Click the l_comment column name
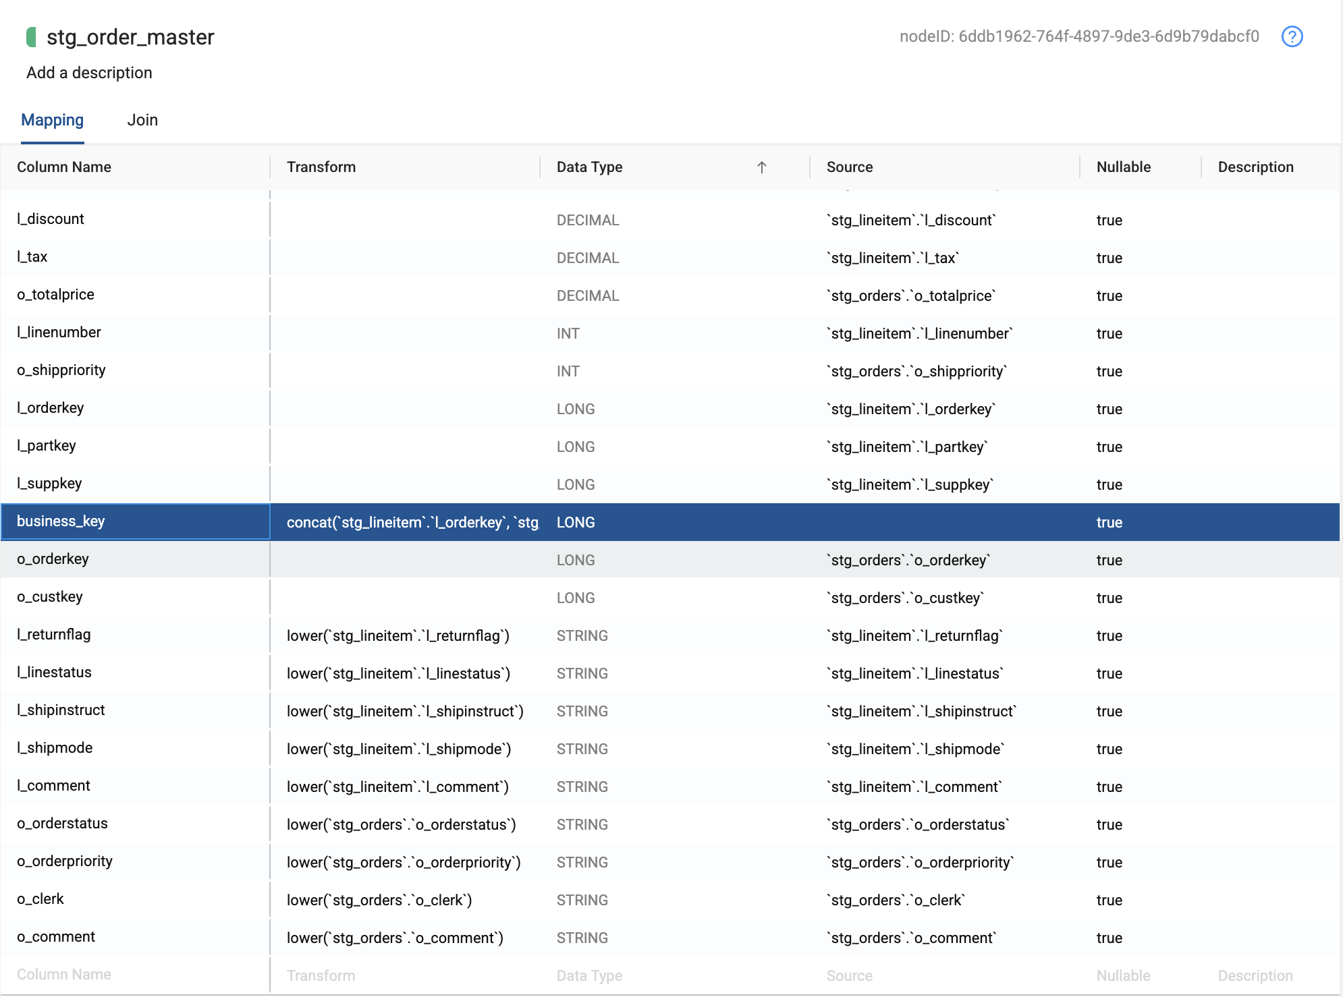Viewport: 1343px width, 997px height. point(53,786)
